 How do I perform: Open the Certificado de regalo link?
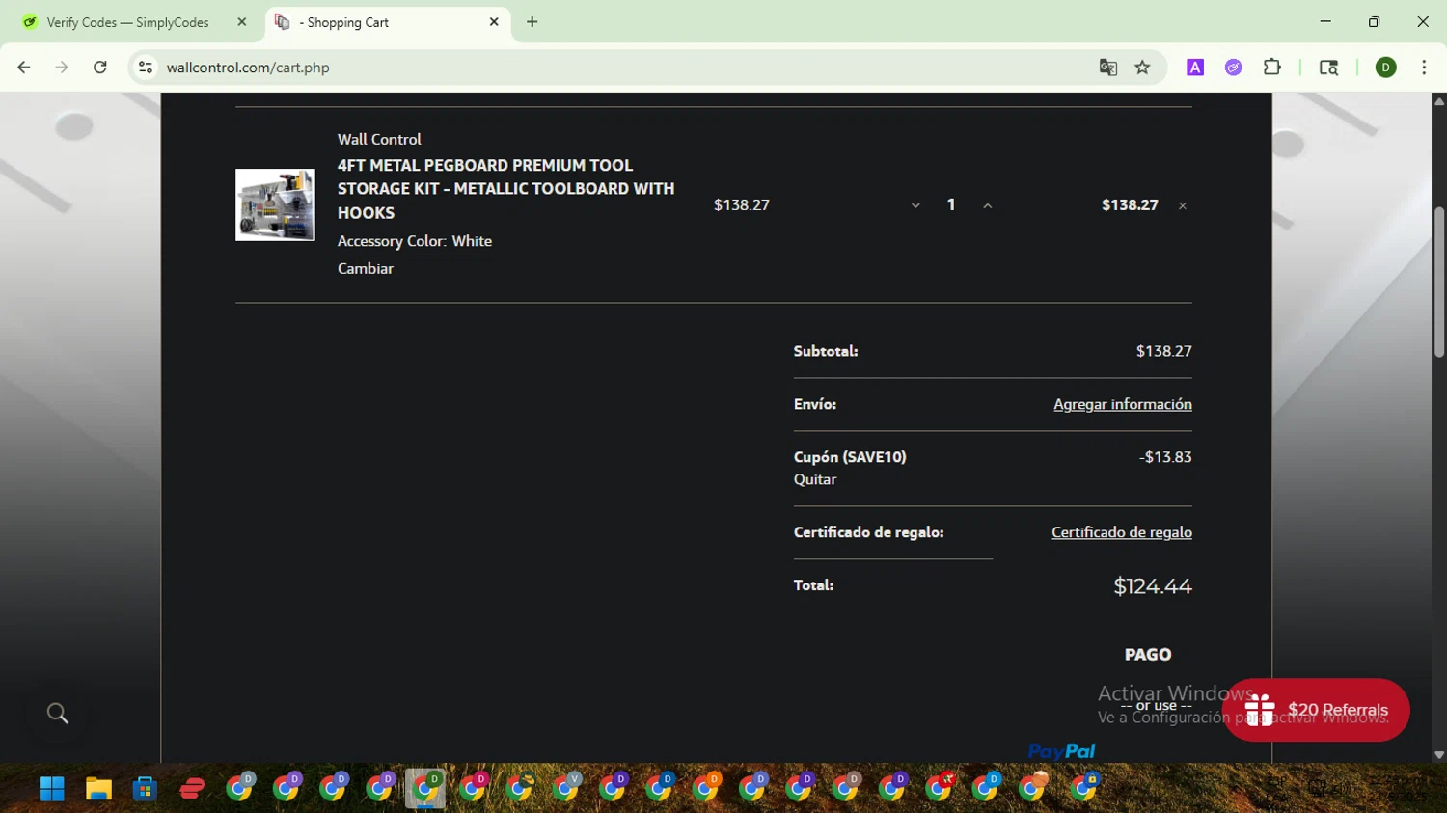(1122, 532)
